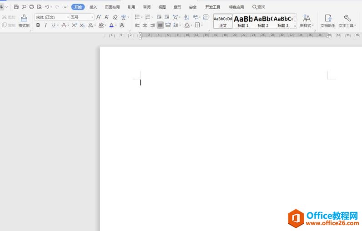Toggle Italic formatting

pos(45,26)
